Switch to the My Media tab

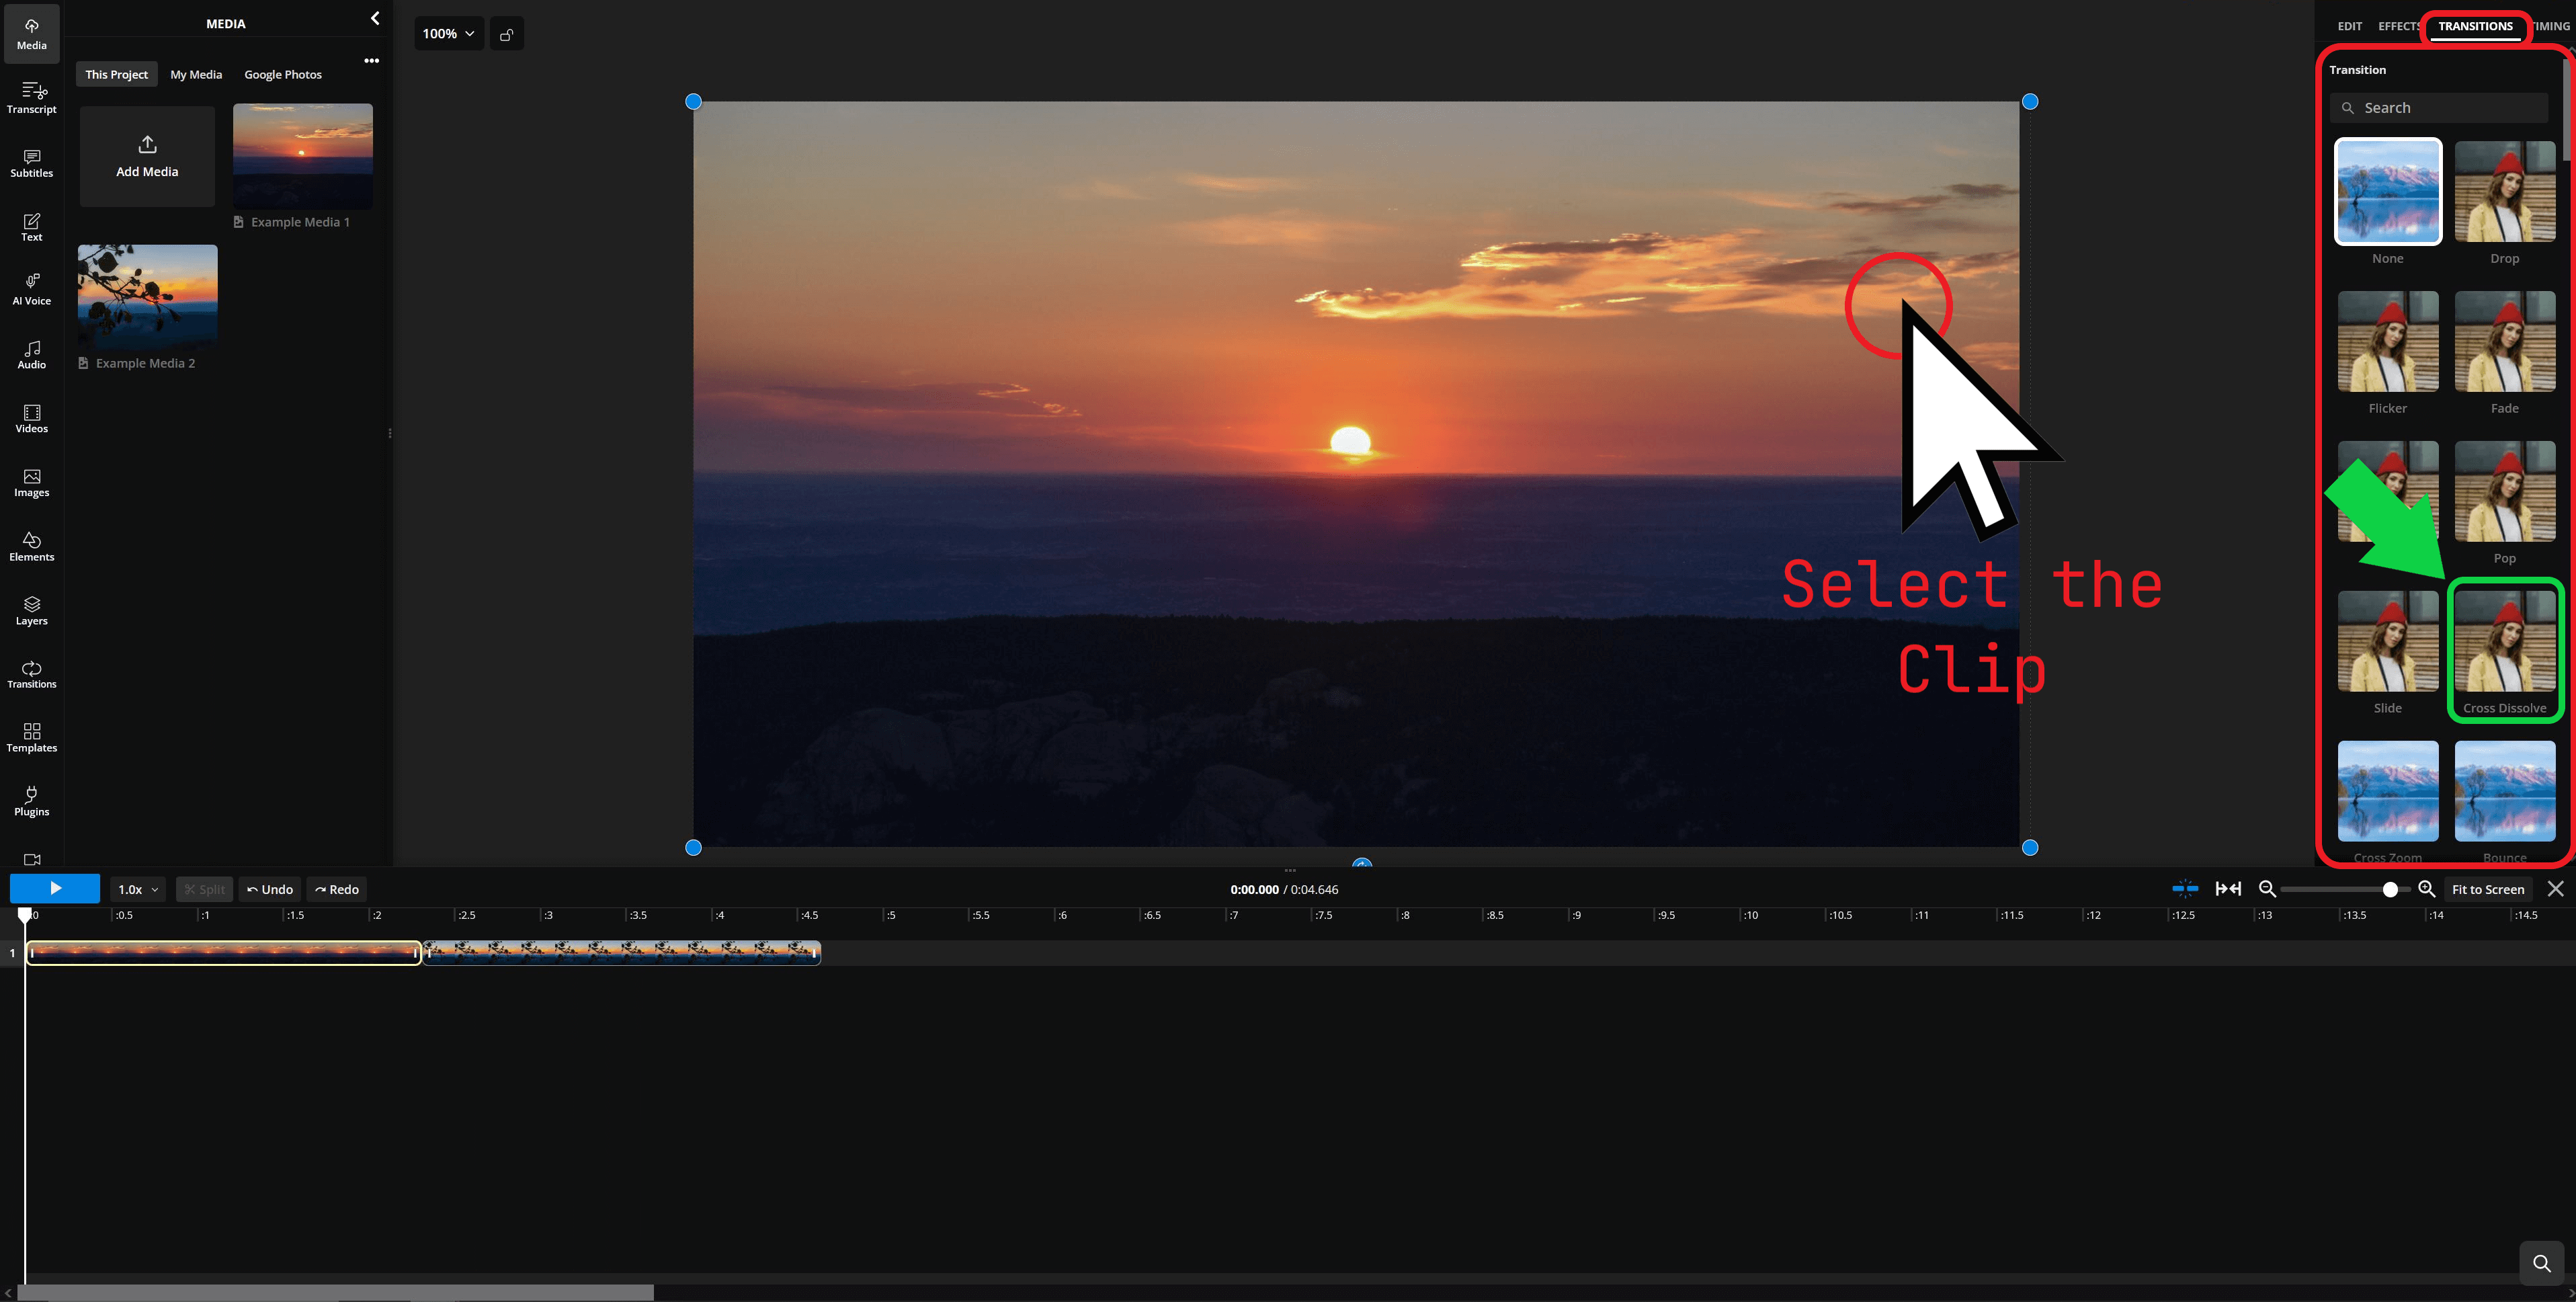pyautogui.click(x=196, y=74)
